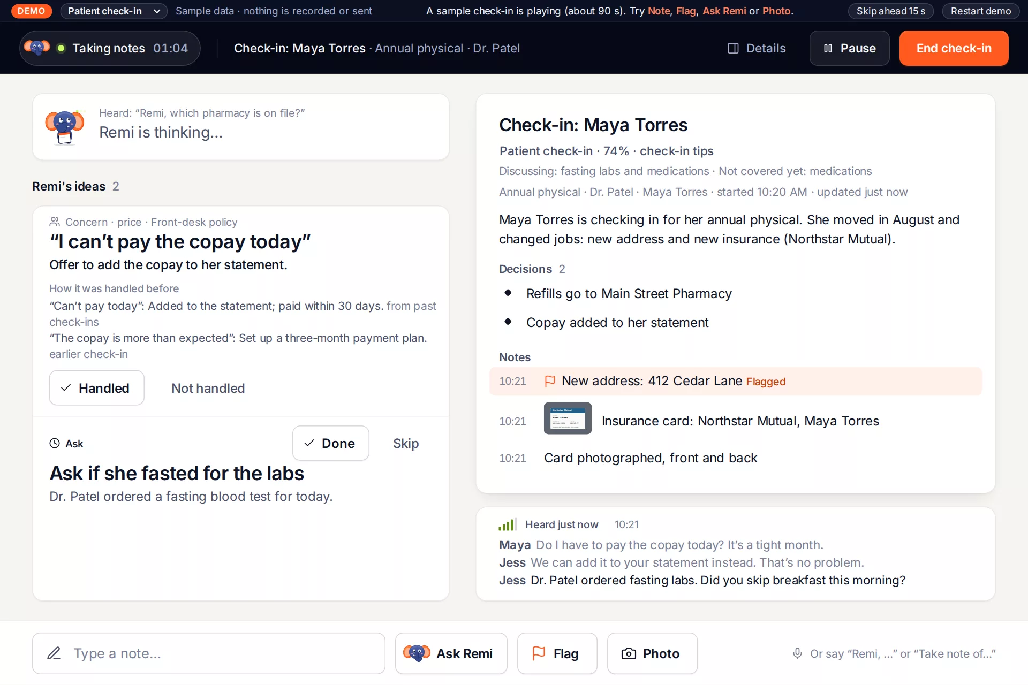
Task: Click the 'Check-in: Maya Torres' summary title
Action: pyautogui.click(x=593, y=125)
